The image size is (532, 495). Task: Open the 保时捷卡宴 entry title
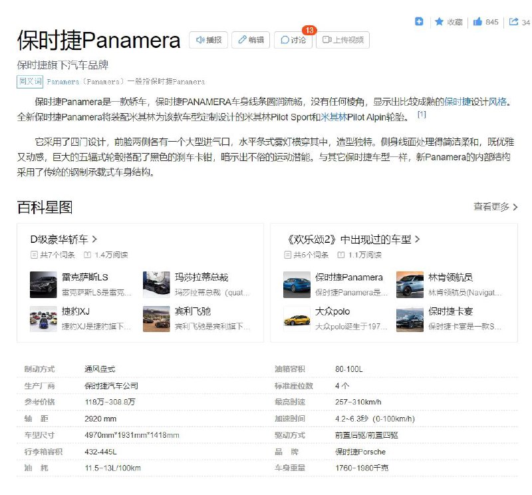(451, 311)
